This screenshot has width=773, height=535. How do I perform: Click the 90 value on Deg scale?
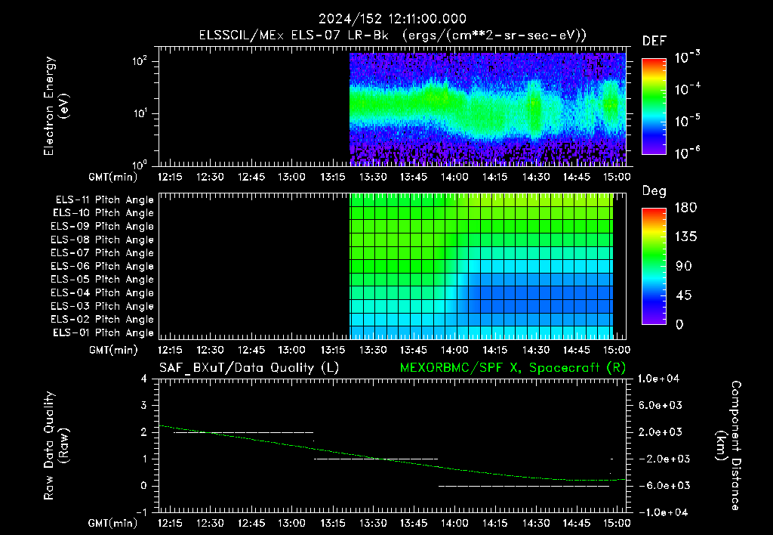pyautogui.click(x=684, y=266)
